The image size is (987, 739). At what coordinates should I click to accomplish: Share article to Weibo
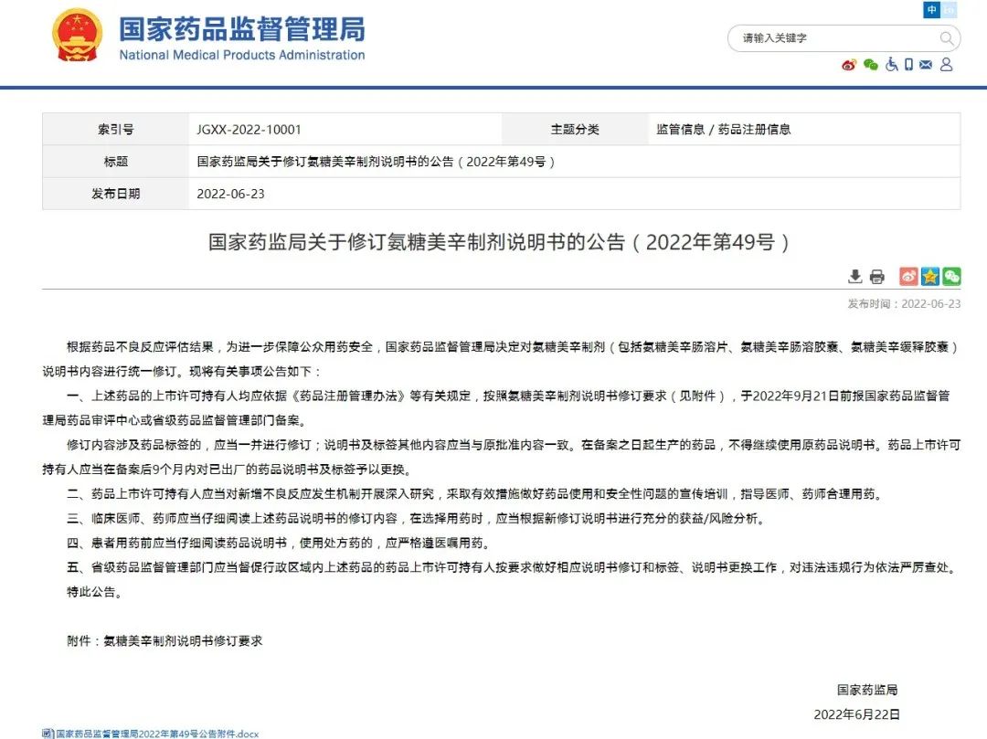pos(908,277)
